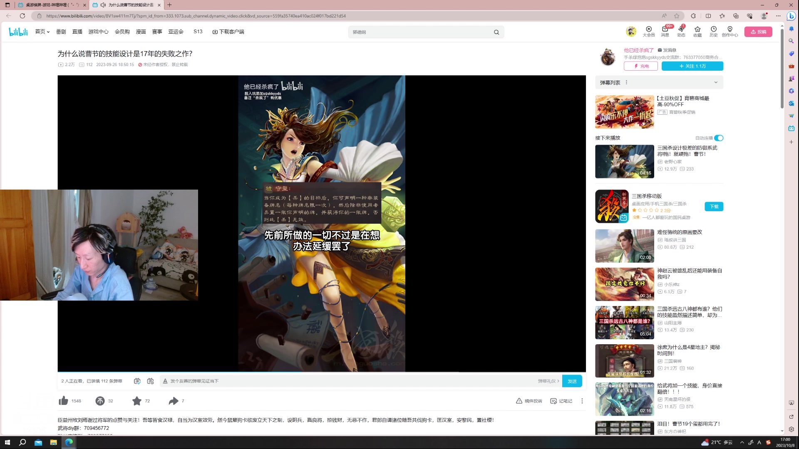Open the Bing sidebar icon in Edge

click(791, 16)
